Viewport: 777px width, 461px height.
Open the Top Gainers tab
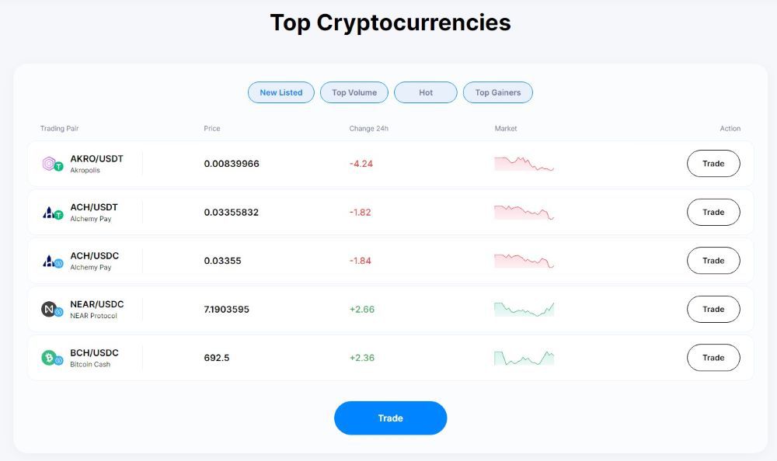(498, 92)
